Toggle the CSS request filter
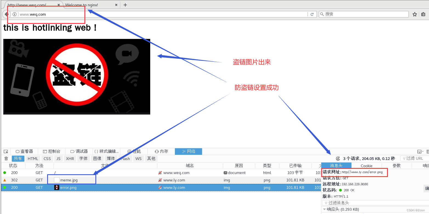Viewport: 429px width, 214px height. coord(47,159)
